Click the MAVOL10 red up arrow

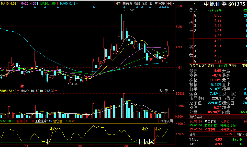point(56,91)
